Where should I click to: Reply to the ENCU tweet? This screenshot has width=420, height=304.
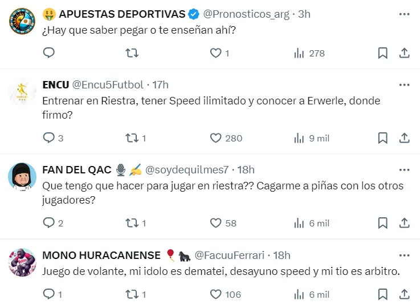pos(49,138)
